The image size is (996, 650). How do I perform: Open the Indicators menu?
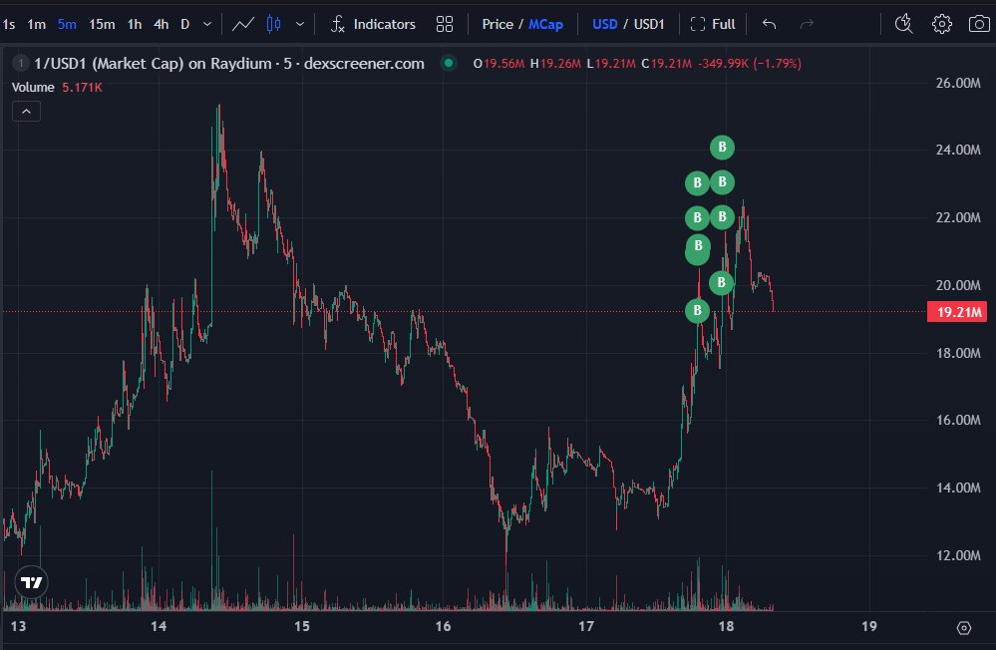click(x=373, y=24)
